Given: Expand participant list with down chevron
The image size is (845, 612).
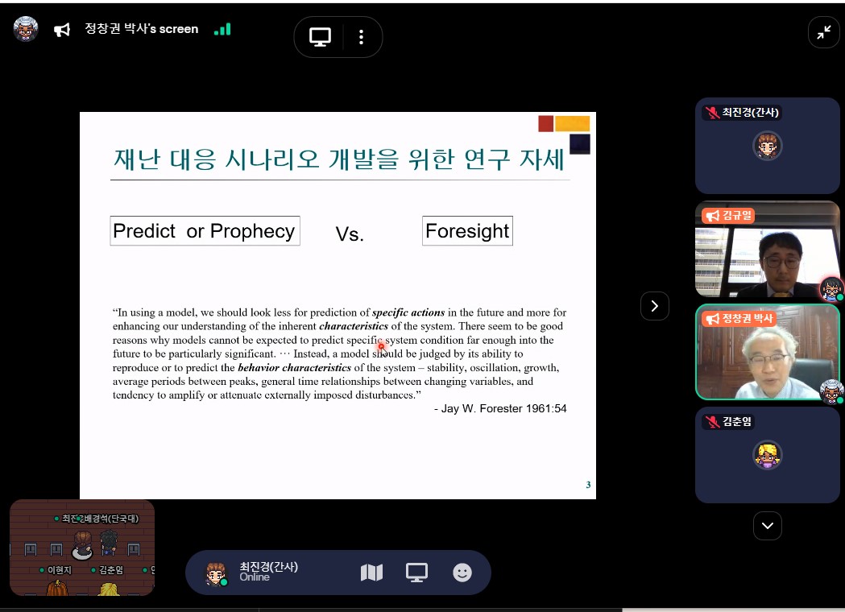Looking at the screenshot, I should click(x=767, y=526).
